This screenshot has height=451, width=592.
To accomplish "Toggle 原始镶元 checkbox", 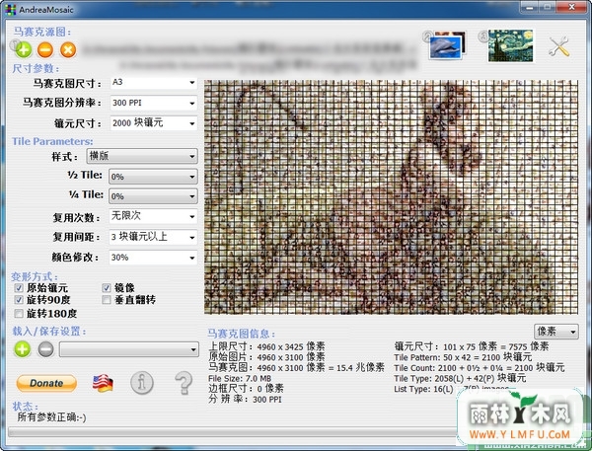I will pos(19,288).
